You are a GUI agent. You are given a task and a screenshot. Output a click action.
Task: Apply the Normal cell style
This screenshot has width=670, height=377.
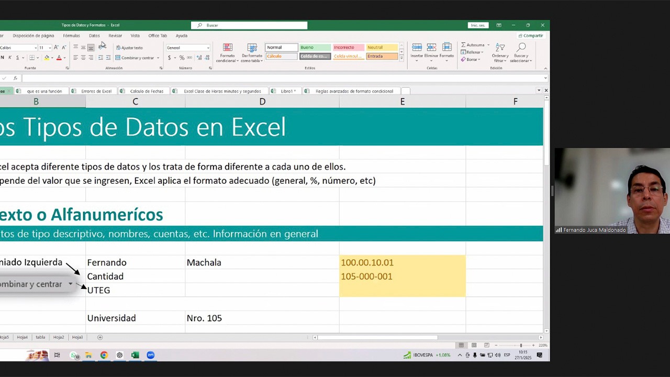pos(282,48)
